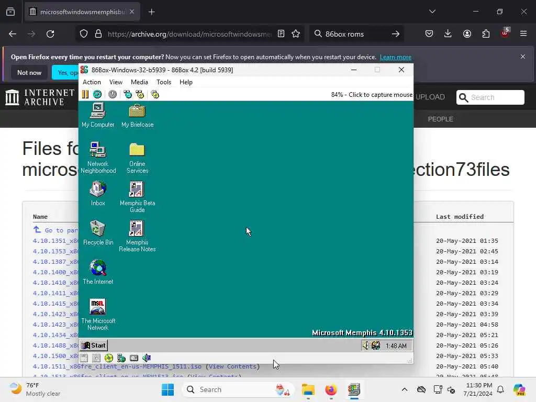Click the UPLOAD link on Internet Archive

(430, 97)
